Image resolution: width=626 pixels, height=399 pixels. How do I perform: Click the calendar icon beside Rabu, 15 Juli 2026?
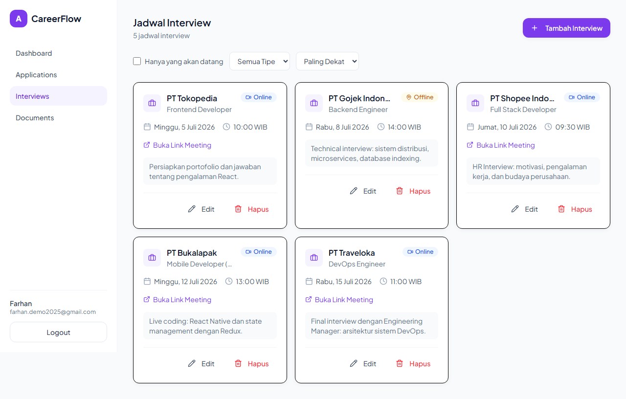click(309, 281)
